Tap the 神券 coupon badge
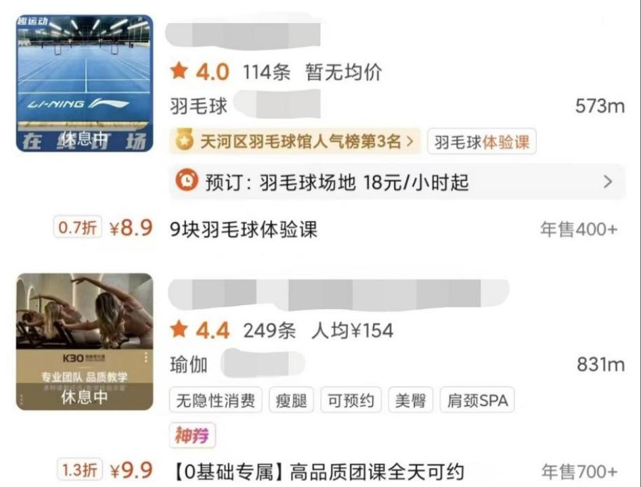 (192, 435)
